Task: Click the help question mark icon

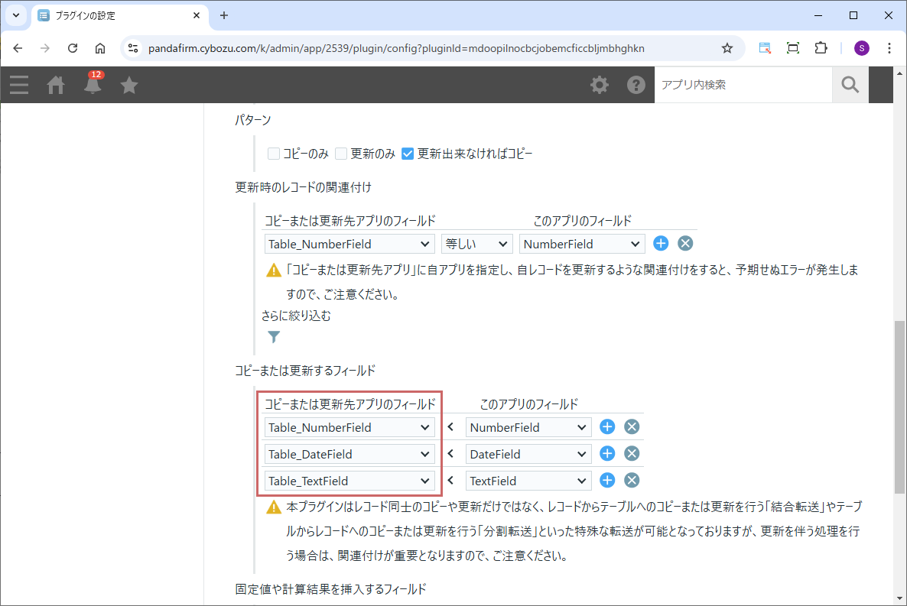Action: click(636, 85)
